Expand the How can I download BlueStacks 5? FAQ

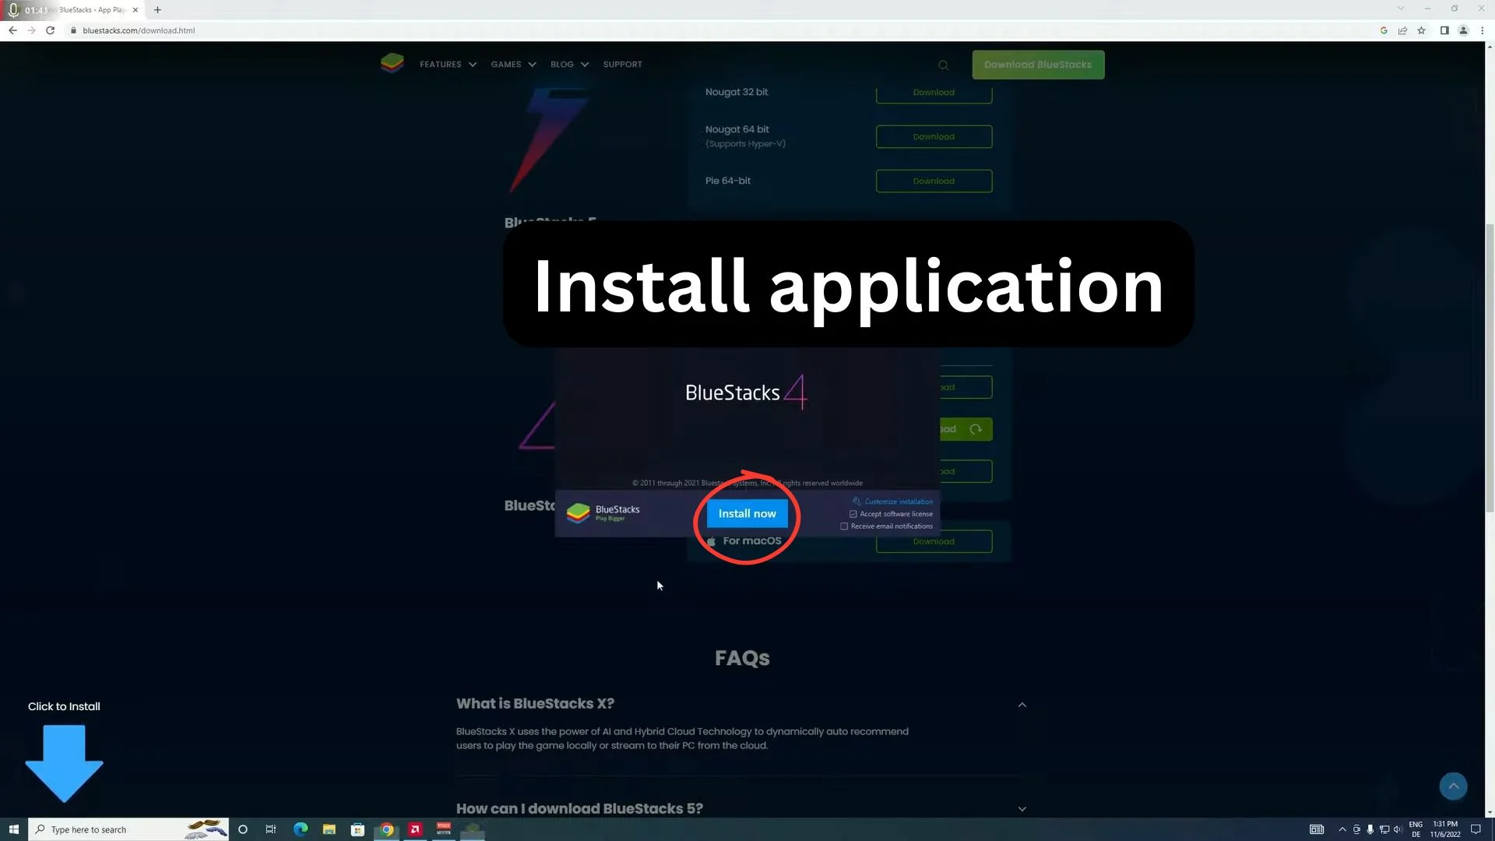coord(1022,809)
